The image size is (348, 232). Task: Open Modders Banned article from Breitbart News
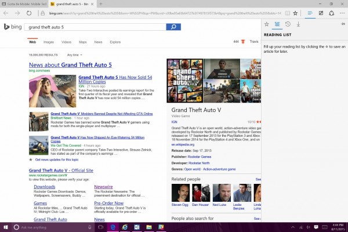tap(101, 114)
